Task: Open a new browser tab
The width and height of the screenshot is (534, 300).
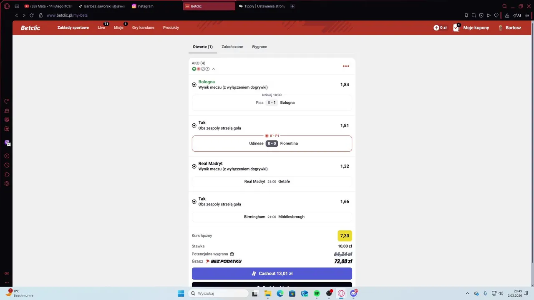Action: pos(292,6)
